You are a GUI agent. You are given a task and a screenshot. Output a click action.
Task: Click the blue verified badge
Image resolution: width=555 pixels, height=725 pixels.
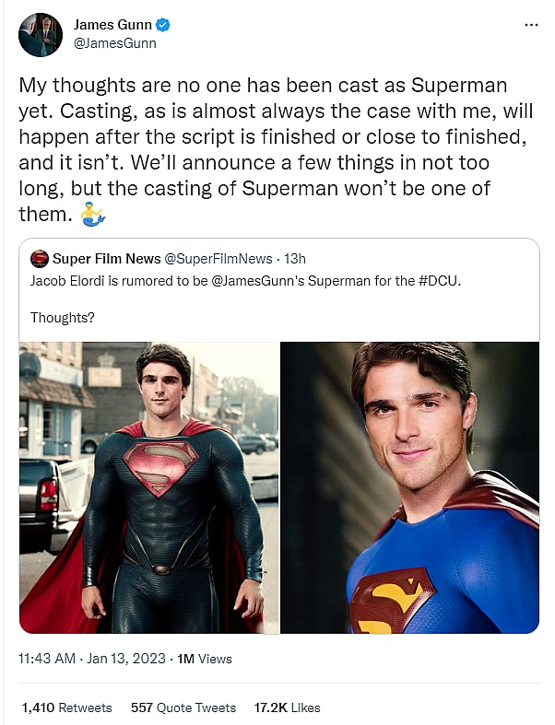point(162,25)
